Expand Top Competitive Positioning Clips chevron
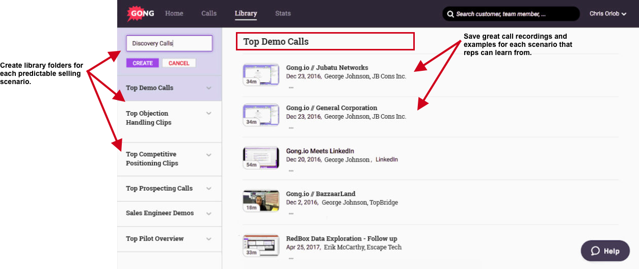639x269 pixels. click(208, 154)
